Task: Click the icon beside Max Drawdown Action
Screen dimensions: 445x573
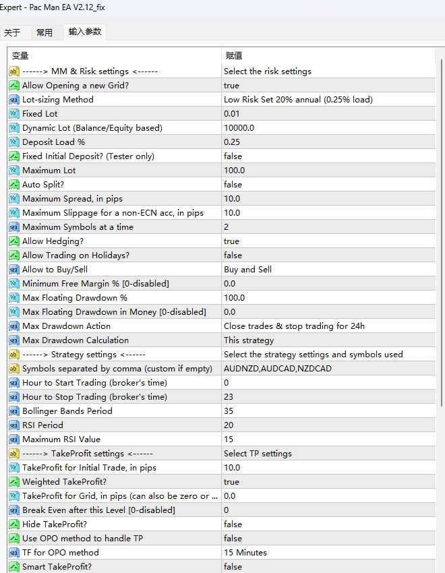Action: [x=14, y=326]
